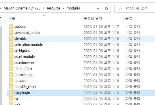Select the bitmapfilter folder name

(23, 69)
